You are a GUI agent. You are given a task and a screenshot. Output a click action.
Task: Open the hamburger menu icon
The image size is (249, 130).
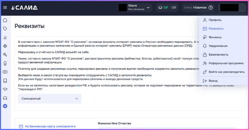coord(5,8)
